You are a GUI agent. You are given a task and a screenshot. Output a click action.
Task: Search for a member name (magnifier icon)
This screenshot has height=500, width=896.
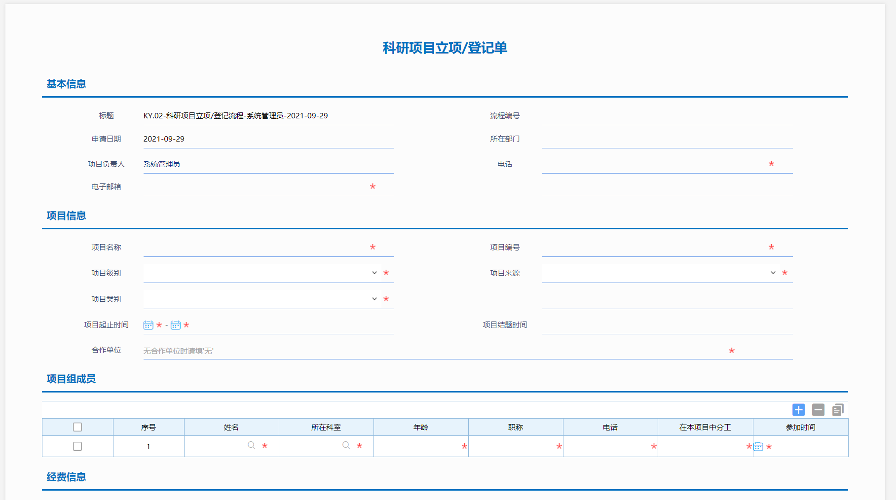click(252, 446)
